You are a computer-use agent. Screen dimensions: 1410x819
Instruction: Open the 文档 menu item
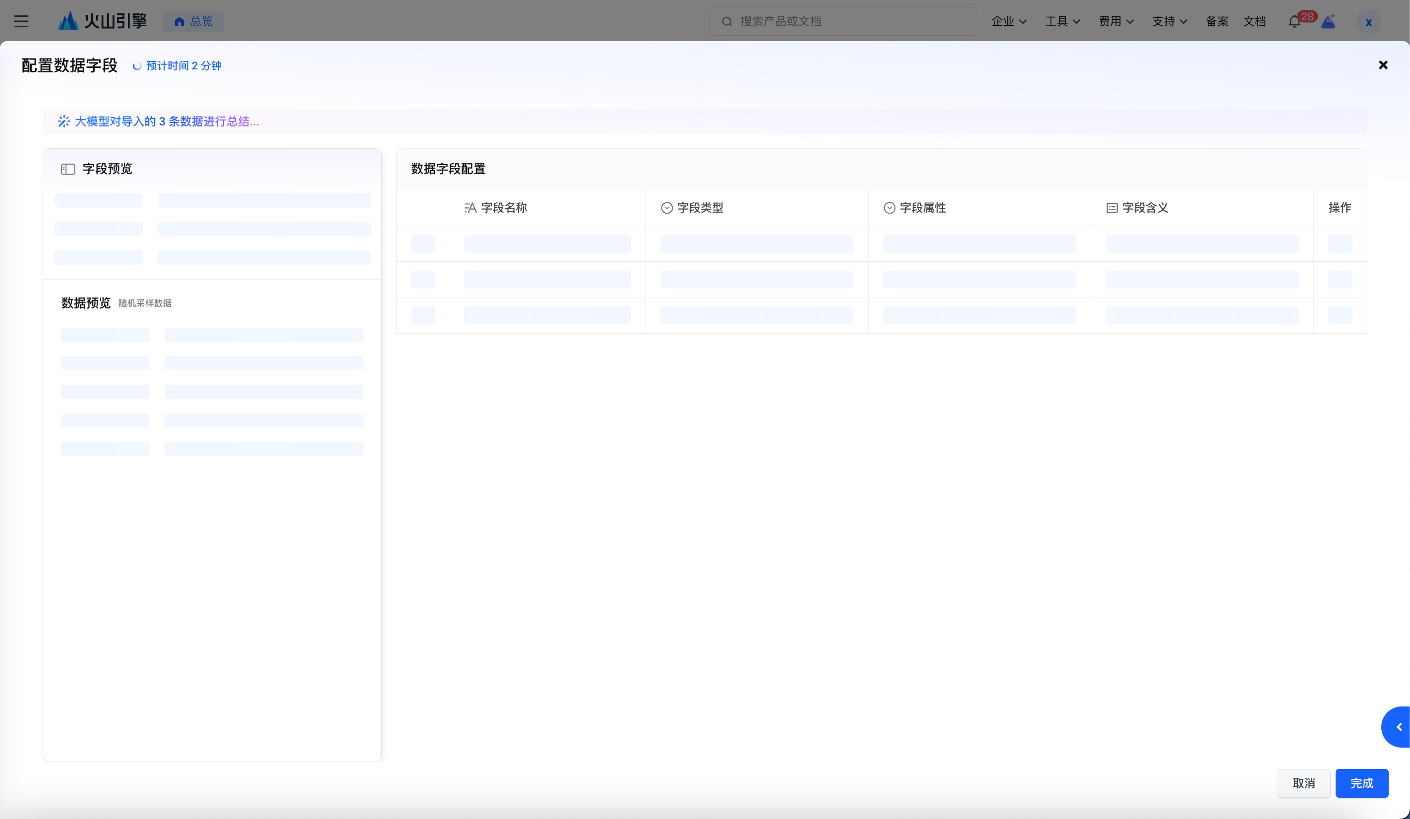pos(1254,21)
